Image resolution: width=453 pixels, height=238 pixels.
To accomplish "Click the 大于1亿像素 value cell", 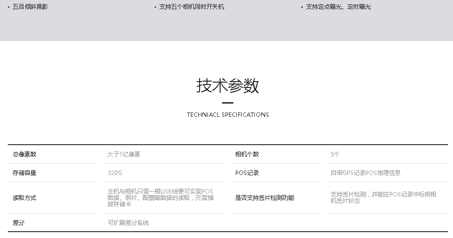I will pyautogui.click(x=124, y=154).
